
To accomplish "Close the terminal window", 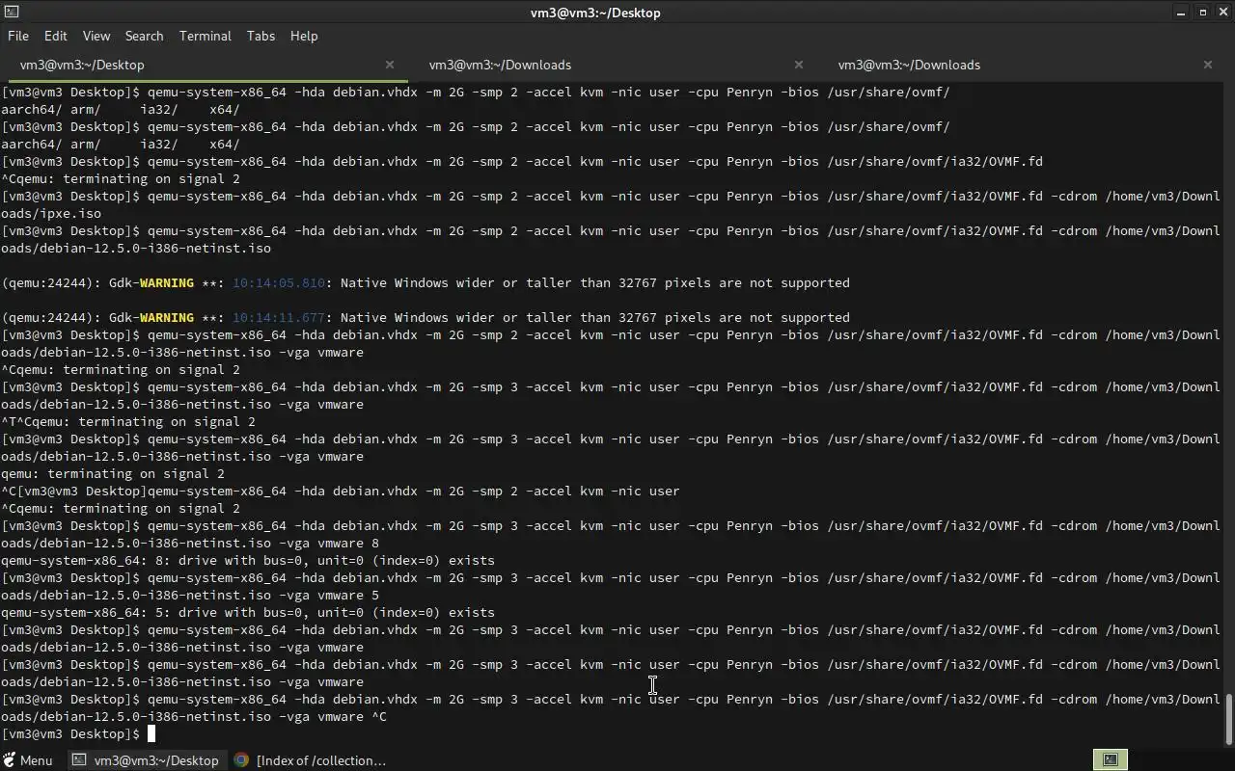I will [1222, 13].
